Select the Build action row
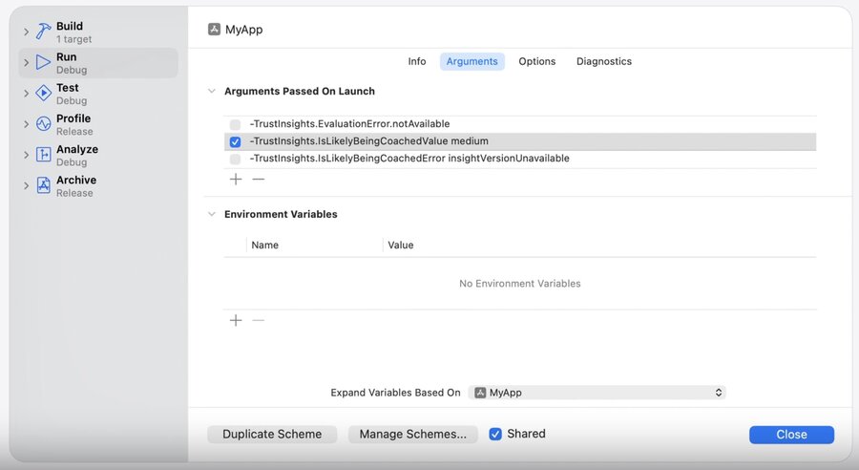Screen dimensions: 859x470 [98, 32]
